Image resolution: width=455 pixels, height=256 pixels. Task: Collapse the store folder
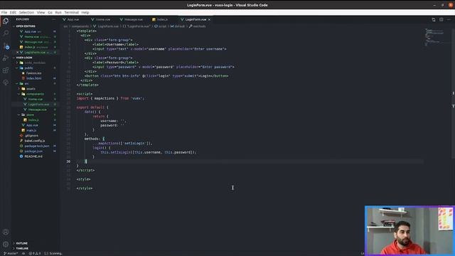[x=30, y=115]
